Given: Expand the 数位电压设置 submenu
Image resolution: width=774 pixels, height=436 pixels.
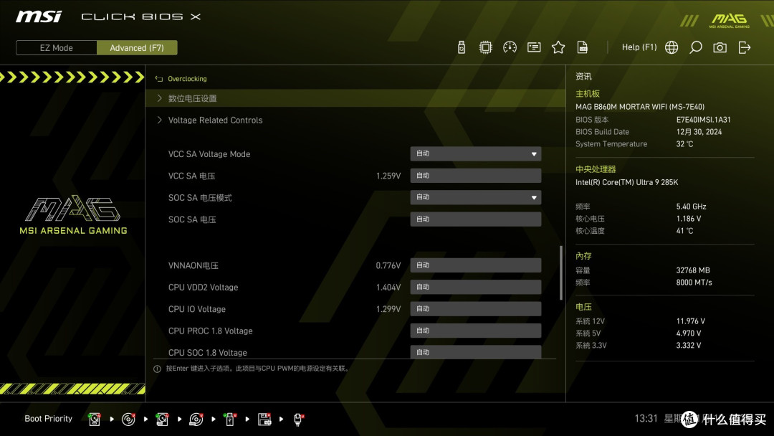Looking at the screenshot, I should click(355, 98).
